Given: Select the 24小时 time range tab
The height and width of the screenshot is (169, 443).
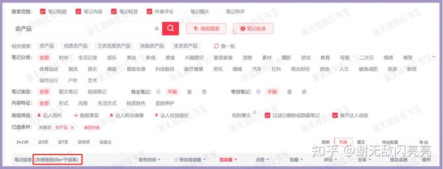Looking at the screenshot, I should tap(22, 142).
